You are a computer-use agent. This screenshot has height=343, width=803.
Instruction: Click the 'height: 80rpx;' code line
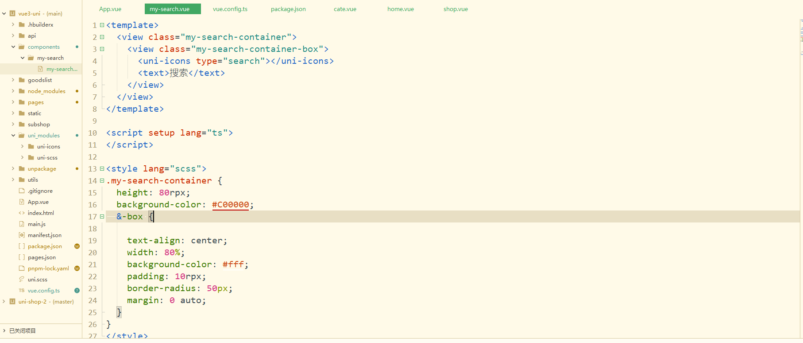coord(153,193)
